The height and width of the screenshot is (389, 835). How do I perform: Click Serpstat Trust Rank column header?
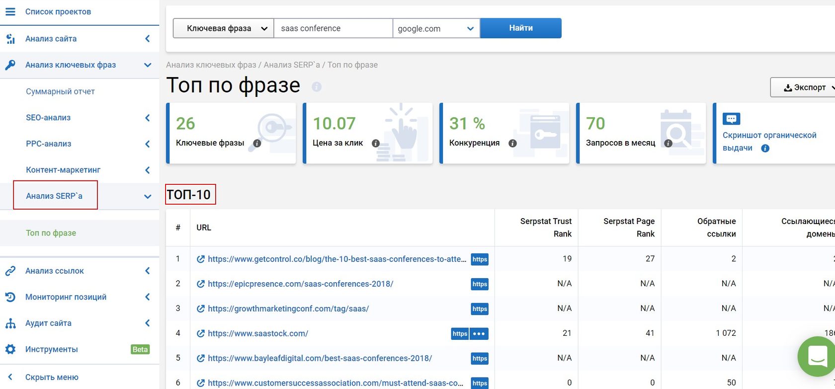pos(546,228)
